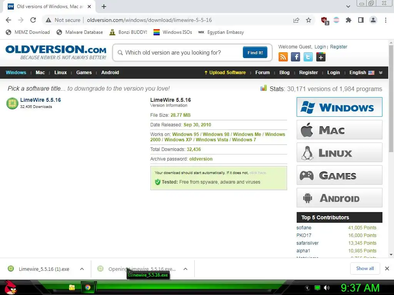Click contributor sofiane
Screen dimensions: 394x295
(304, 228)
